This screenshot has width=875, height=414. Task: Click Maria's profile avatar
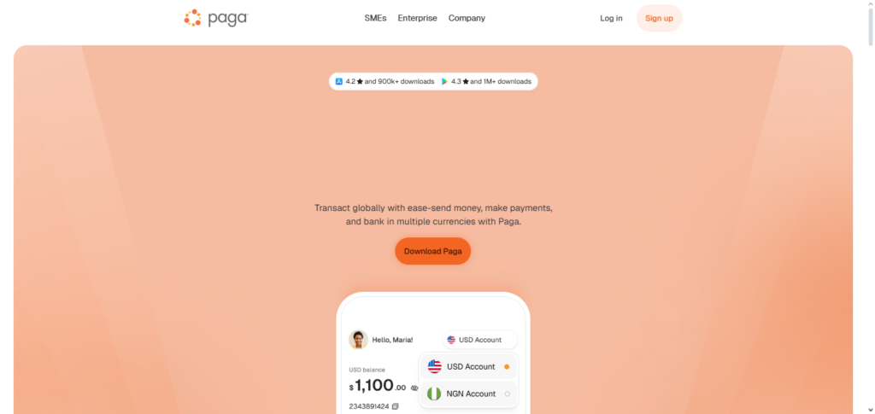click(x=358, y=340)
